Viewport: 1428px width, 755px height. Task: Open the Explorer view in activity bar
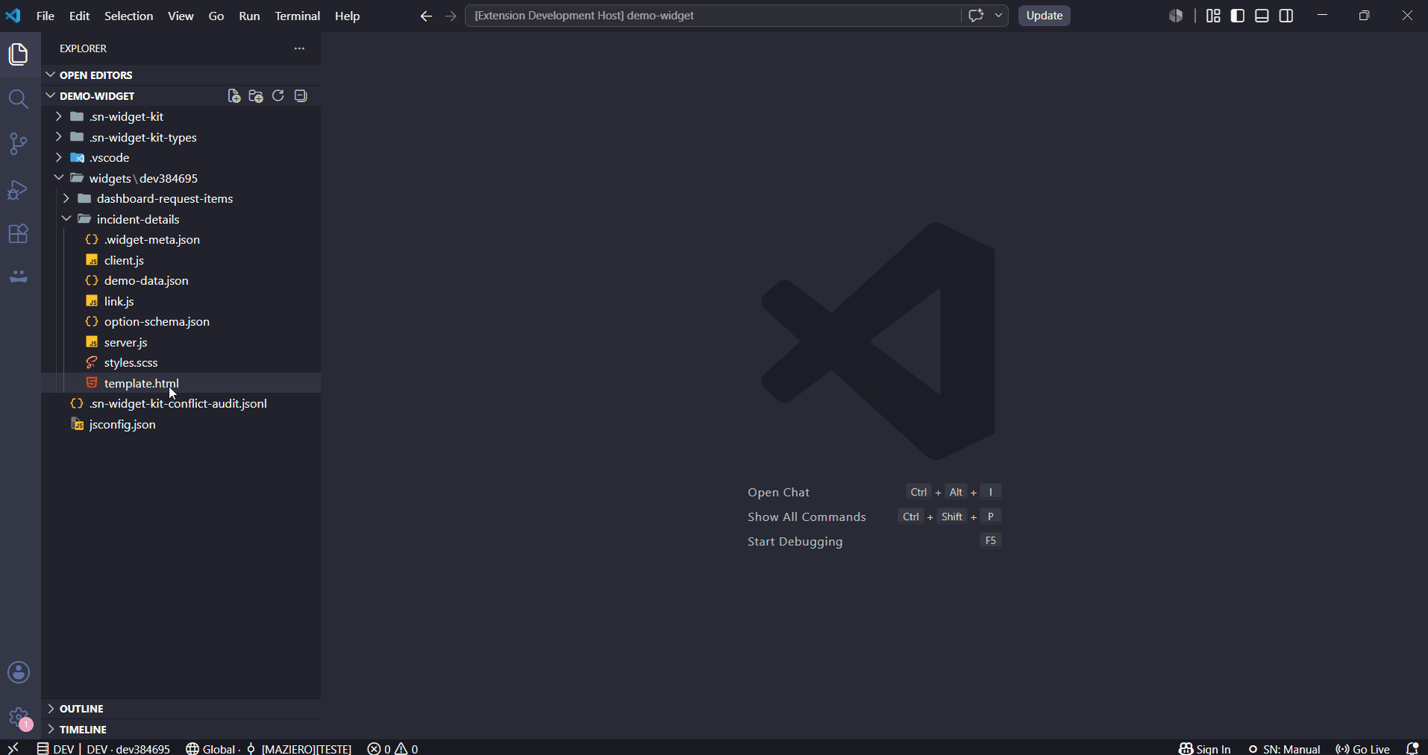pos(19,54)
